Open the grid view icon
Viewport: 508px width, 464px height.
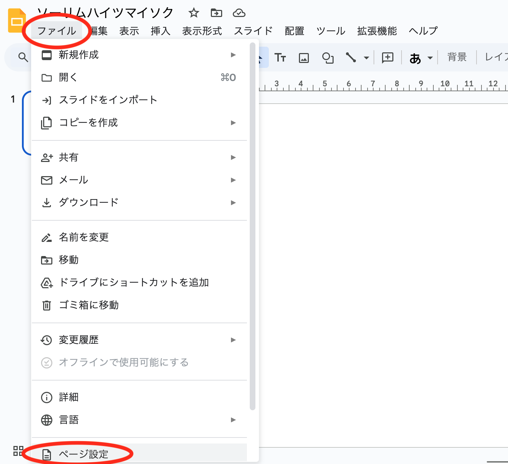tap(18, 451)
